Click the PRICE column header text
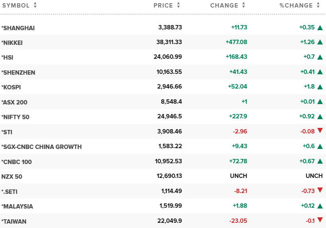The width and height of the screenshot is (326, 228). (163, 6)
